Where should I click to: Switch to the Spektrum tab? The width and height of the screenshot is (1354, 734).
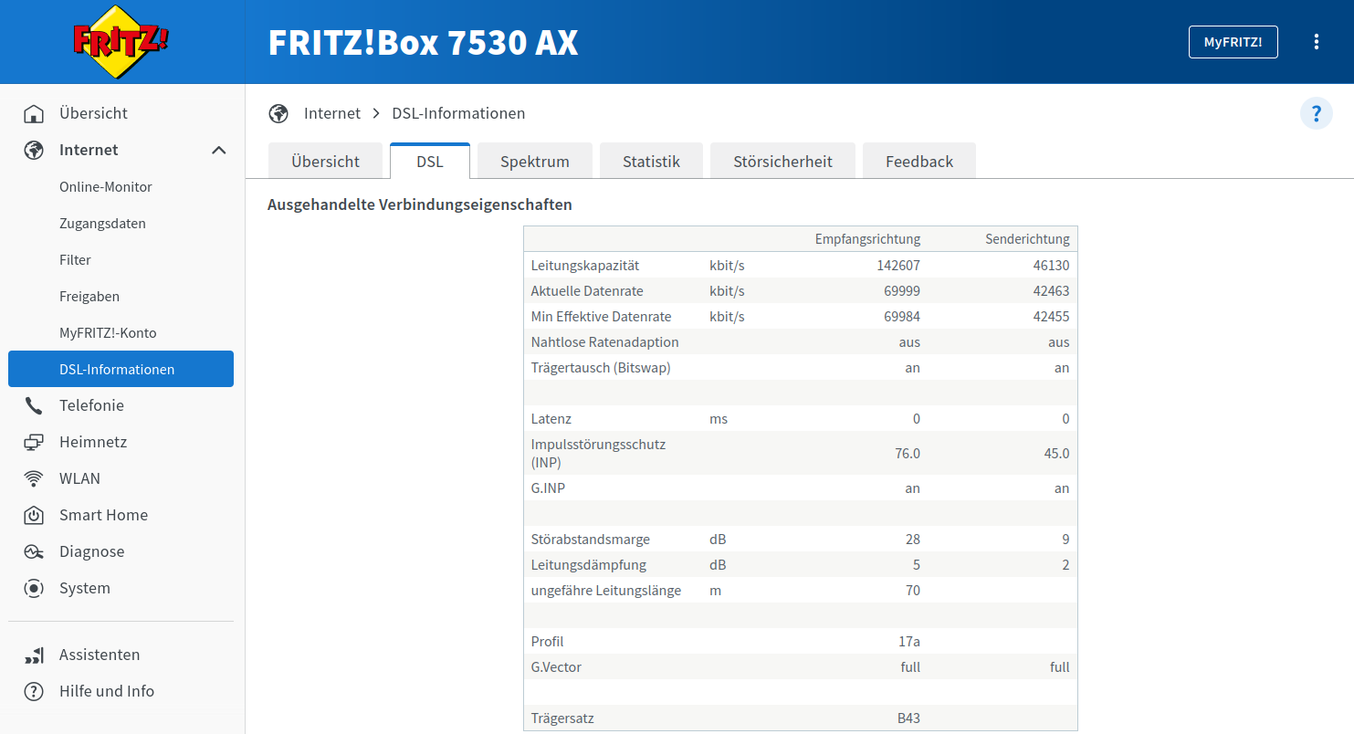(535, 161)
